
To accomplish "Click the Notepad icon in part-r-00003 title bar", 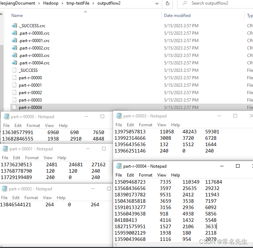I will pyautogui.click(x=119, y=116).
